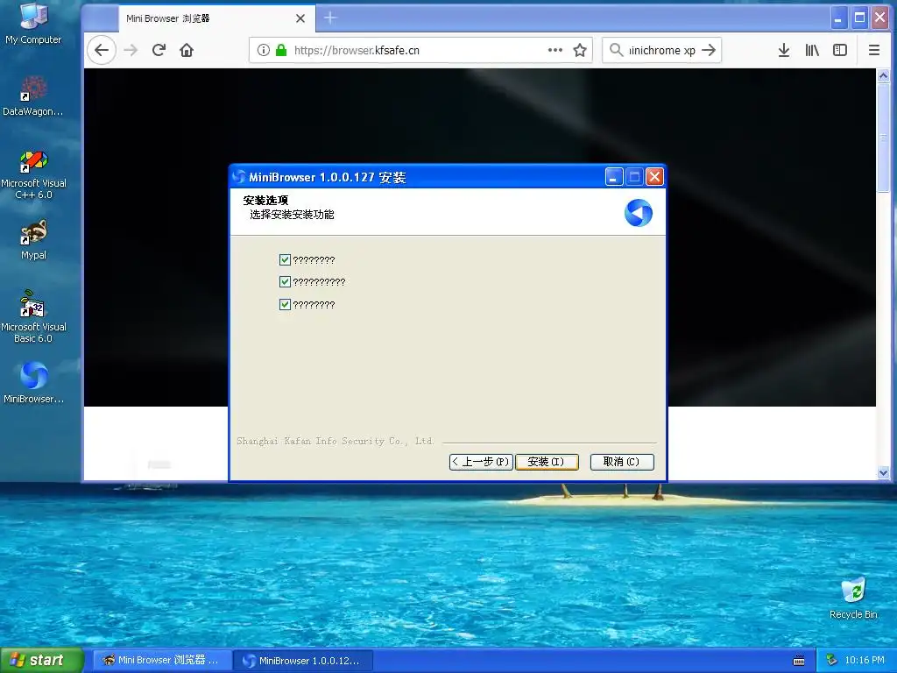Click the browser page scrollbar up arrow

click(883, 75)
